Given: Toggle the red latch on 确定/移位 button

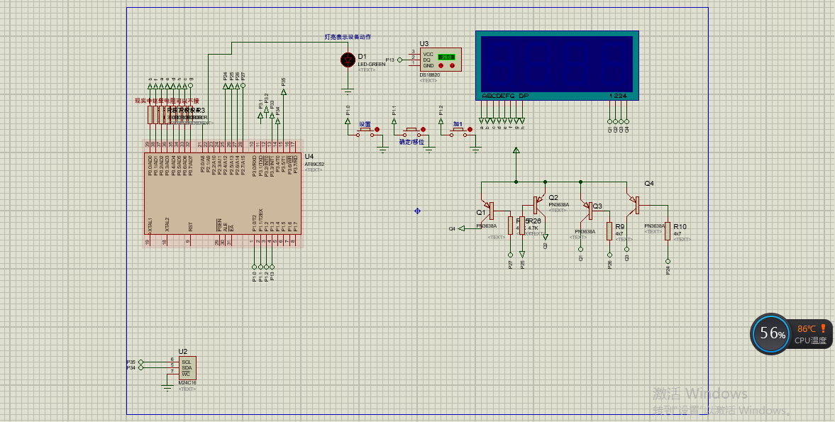Looking at the screenshot, I should [x=424, y=129].
